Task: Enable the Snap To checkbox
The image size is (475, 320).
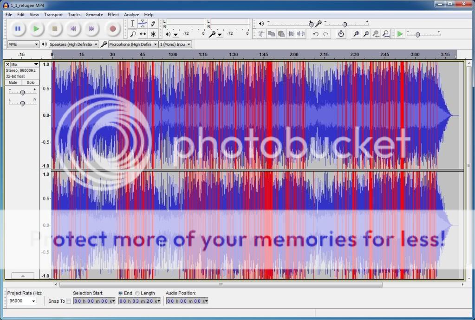Action: 69,301
